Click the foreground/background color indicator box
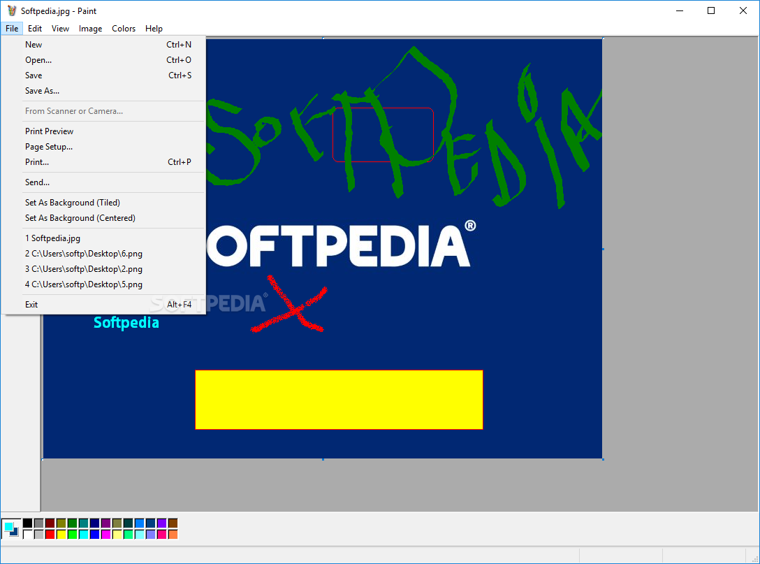 point(11,528)
